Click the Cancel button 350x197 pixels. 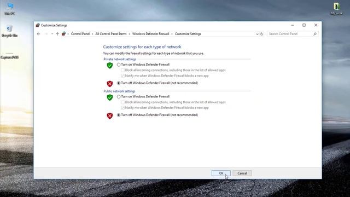[242, 173]
